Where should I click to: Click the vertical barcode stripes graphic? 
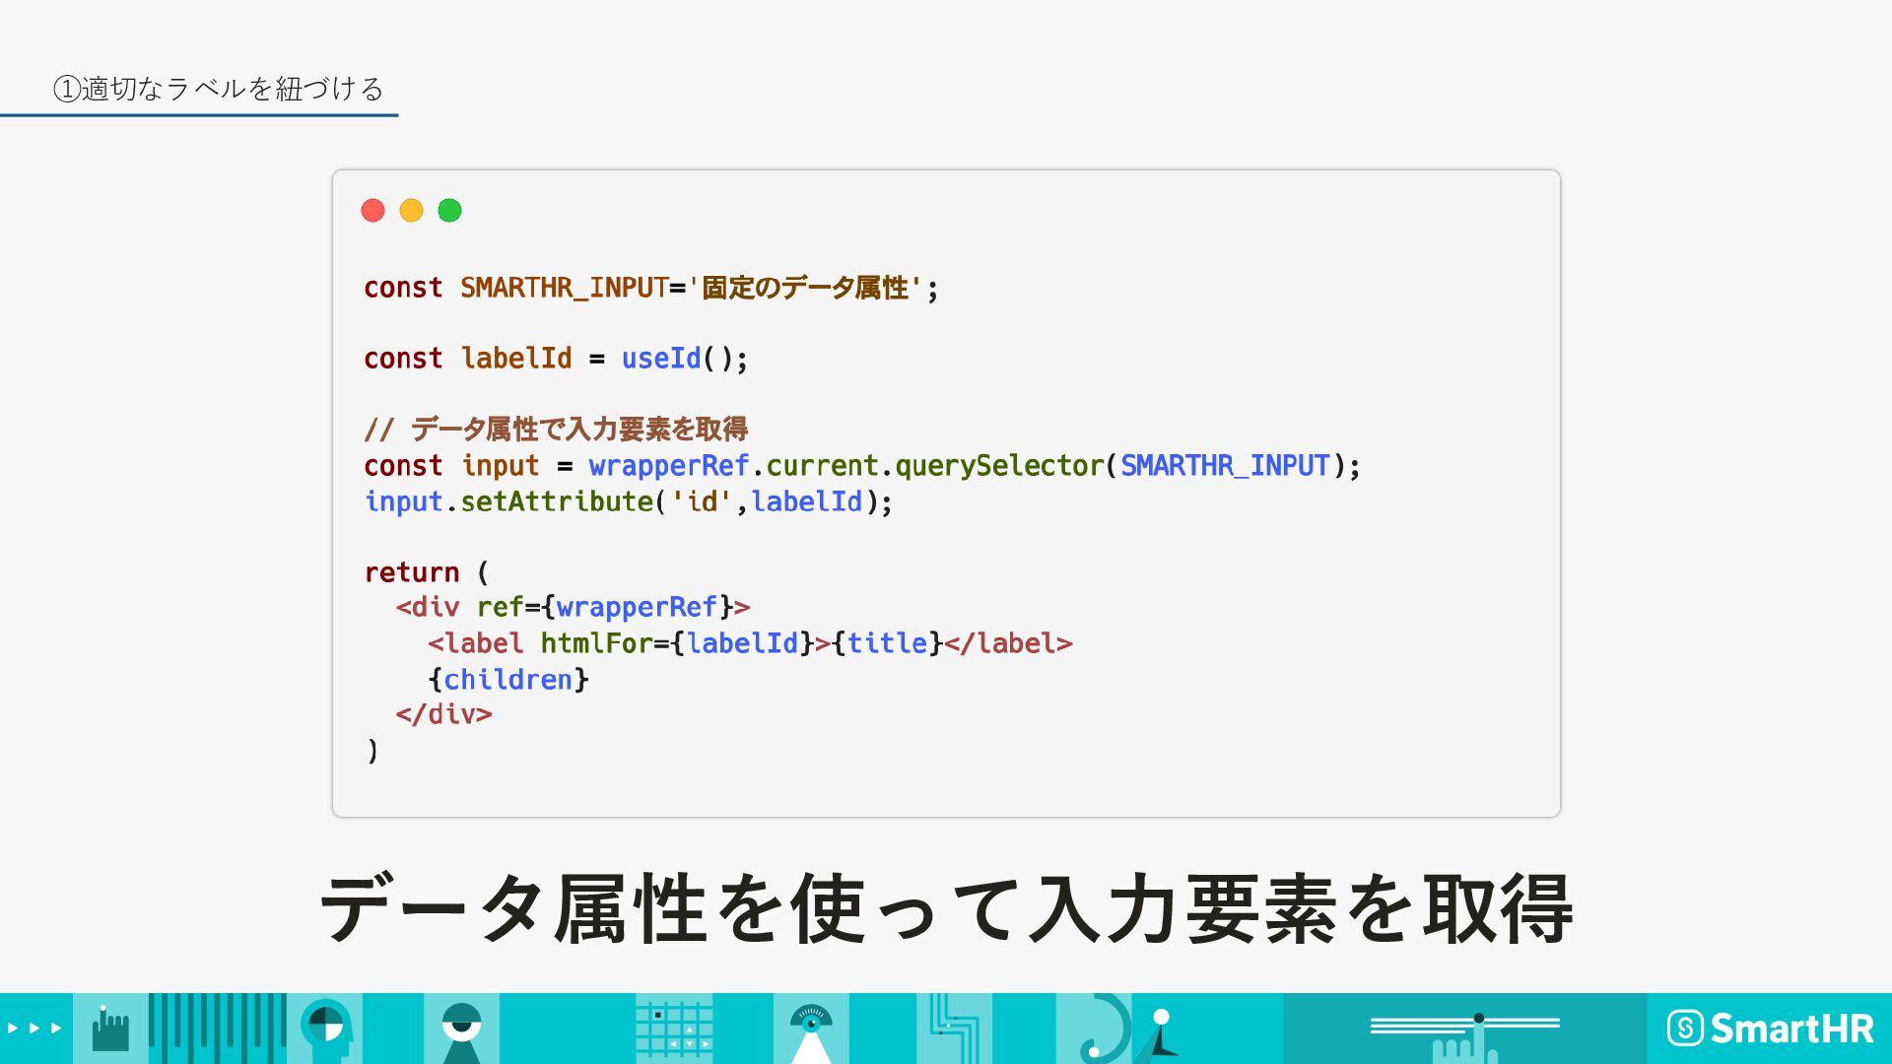pos(217,1029)
